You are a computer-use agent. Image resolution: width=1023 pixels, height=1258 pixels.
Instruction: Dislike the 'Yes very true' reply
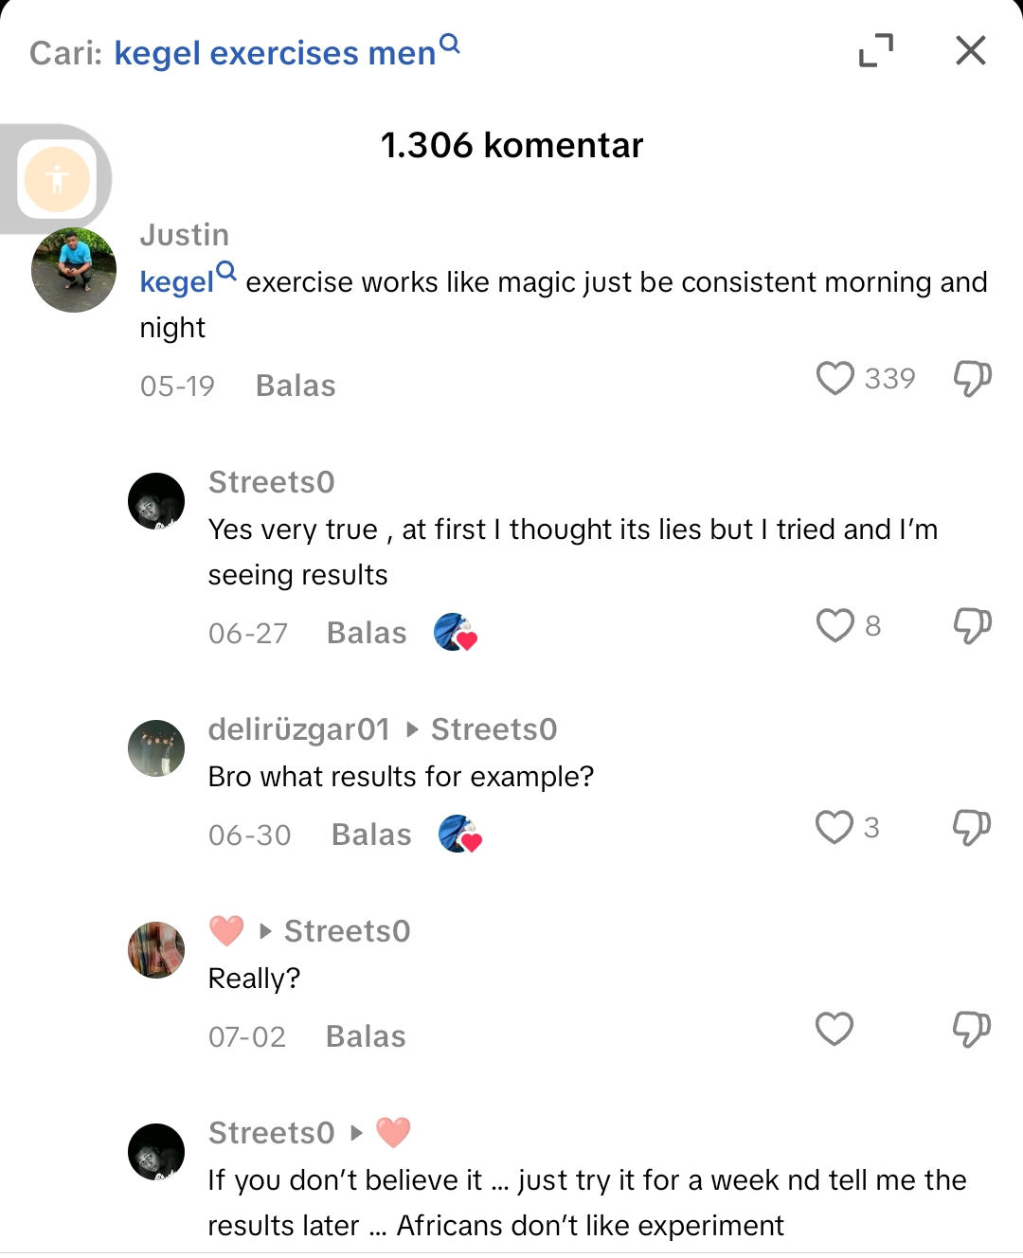tap(972, 626)
